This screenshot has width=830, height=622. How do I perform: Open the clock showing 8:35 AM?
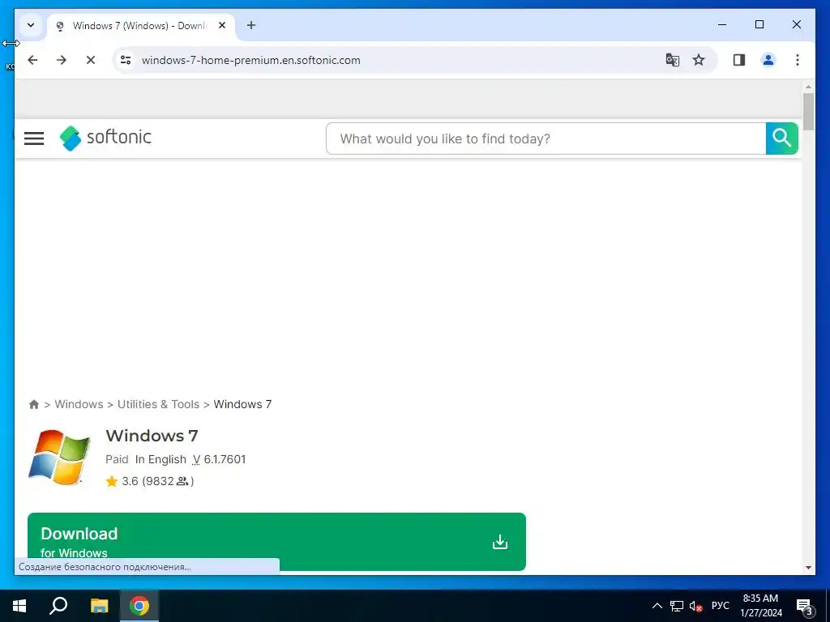click(x=760, y=606)
